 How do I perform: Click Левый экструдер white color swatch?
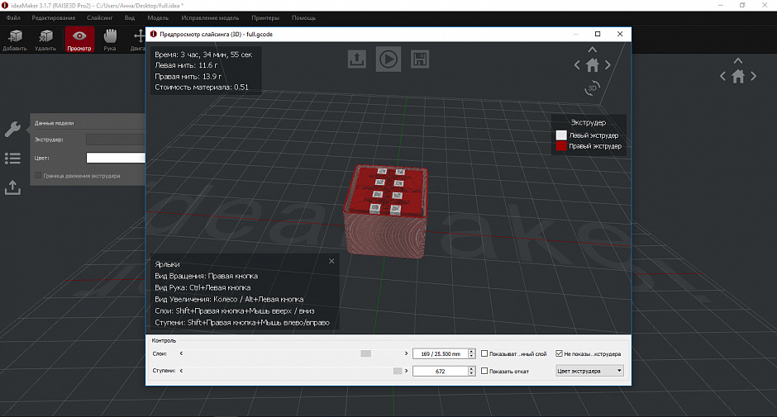tap(561, 135)
